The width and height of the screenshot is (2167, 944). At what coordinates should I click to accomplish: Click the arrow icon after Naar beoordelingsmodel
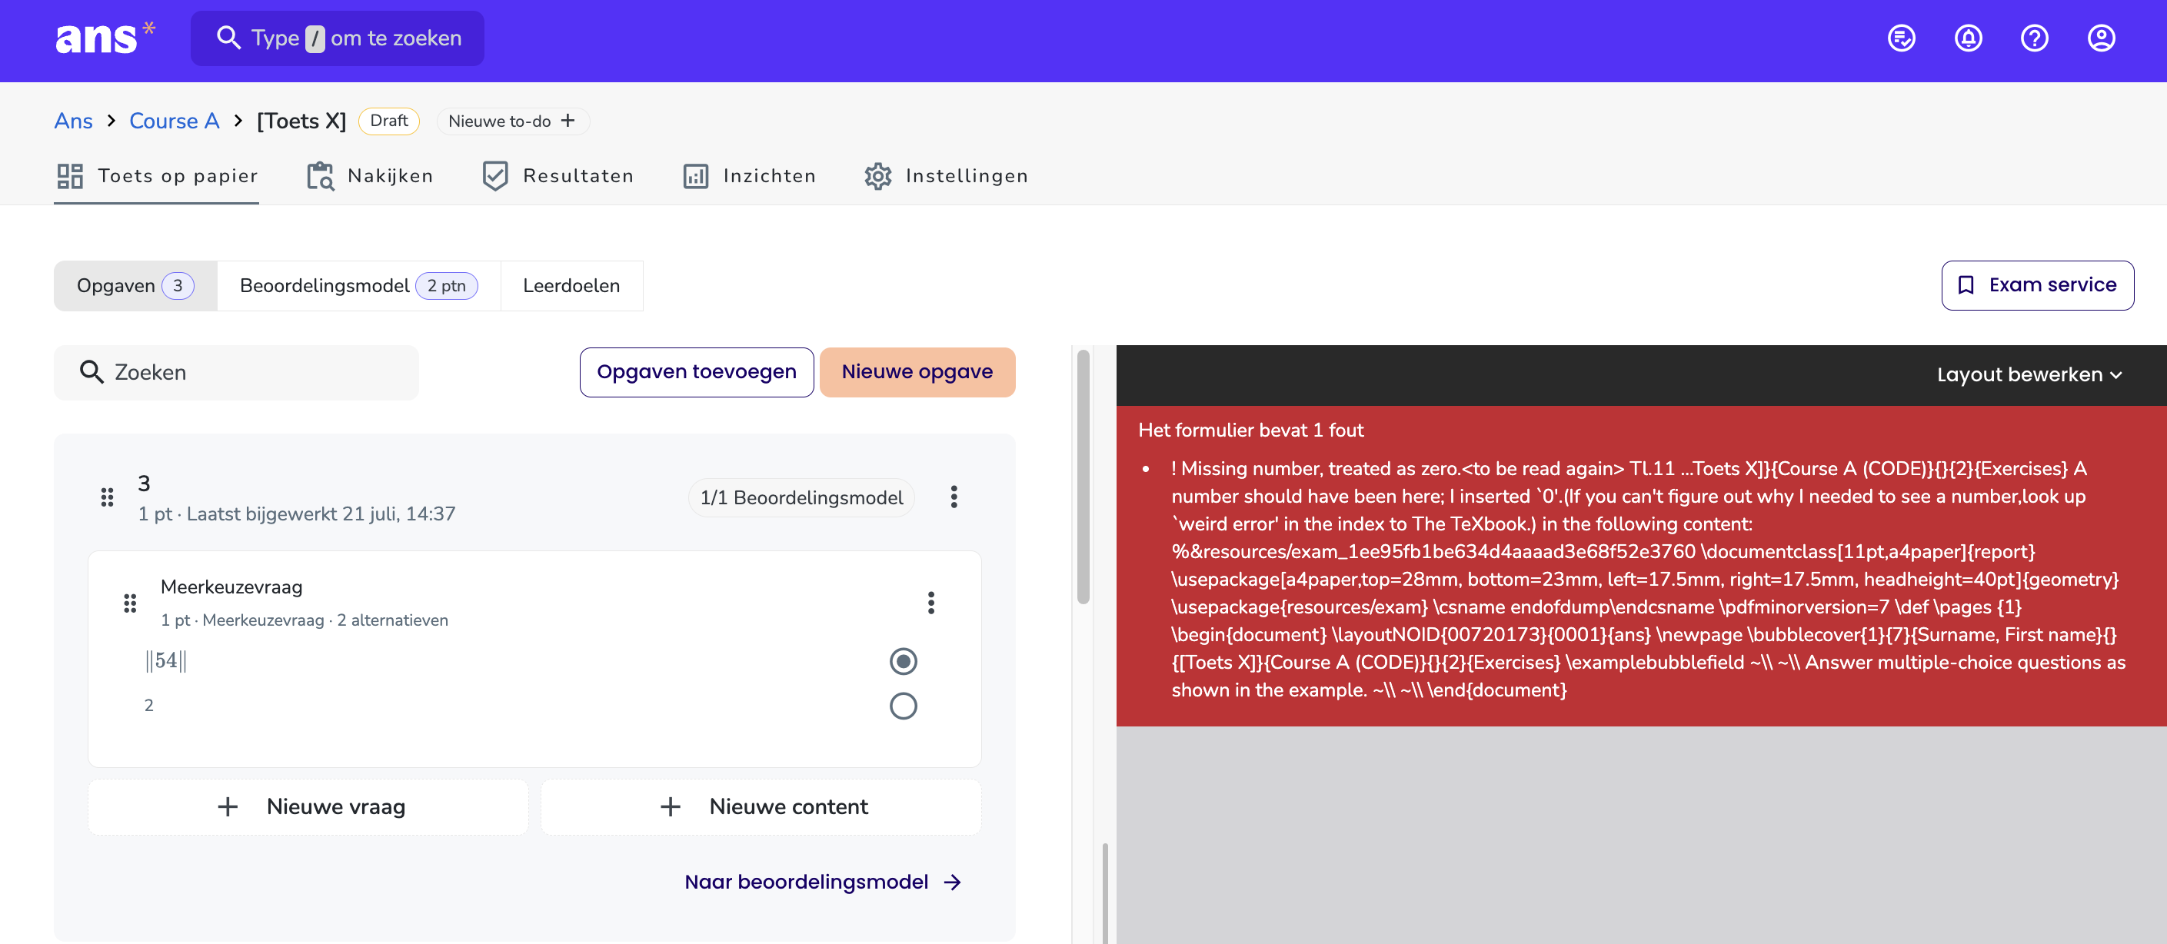coord(952,882)
